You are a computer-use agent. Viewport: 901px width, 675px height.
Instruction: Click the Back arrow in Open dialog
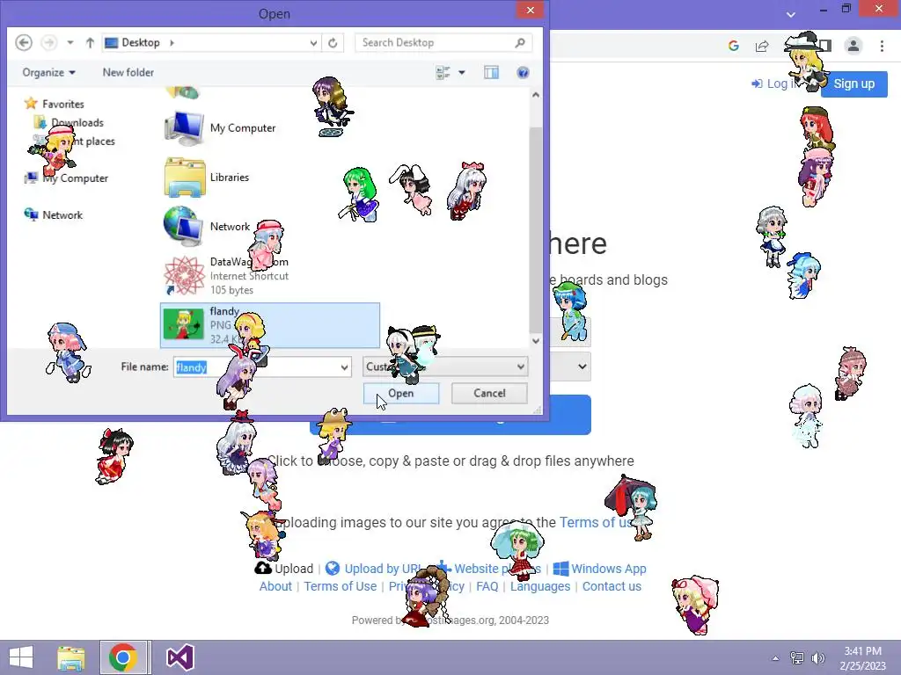point(24,42)
